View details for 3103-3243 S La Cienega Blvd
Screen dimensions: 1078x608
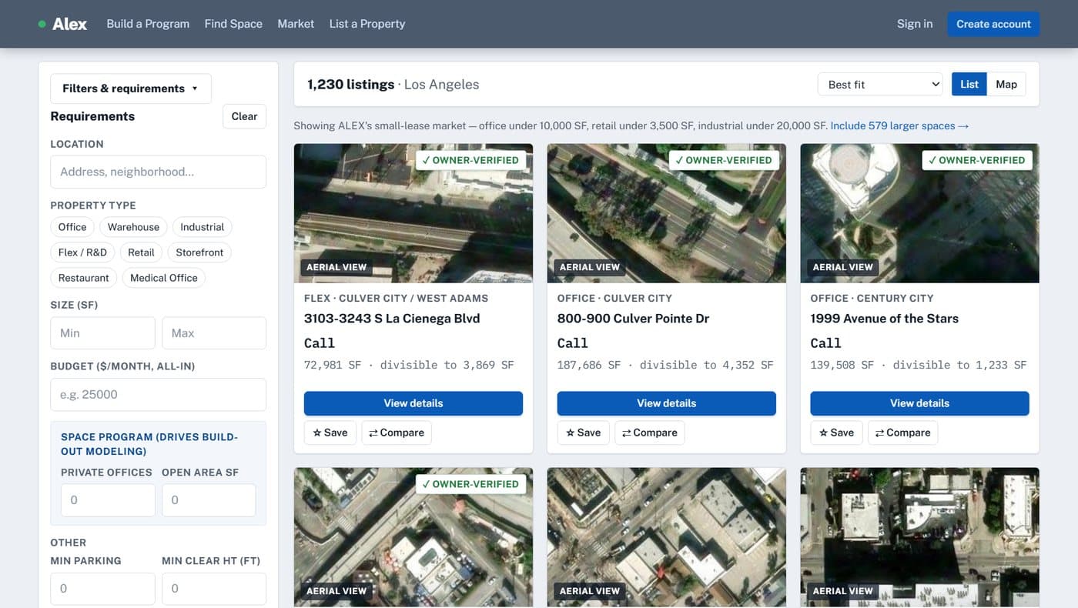pos(413,403)
